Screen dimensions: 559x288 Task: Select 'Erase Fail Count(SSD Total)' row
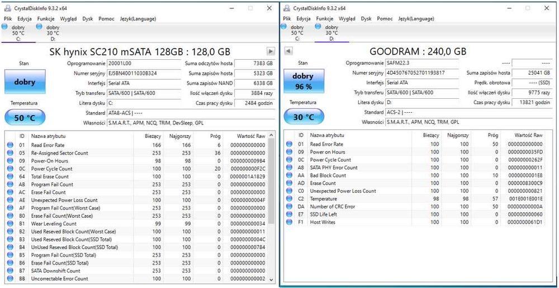136,263
